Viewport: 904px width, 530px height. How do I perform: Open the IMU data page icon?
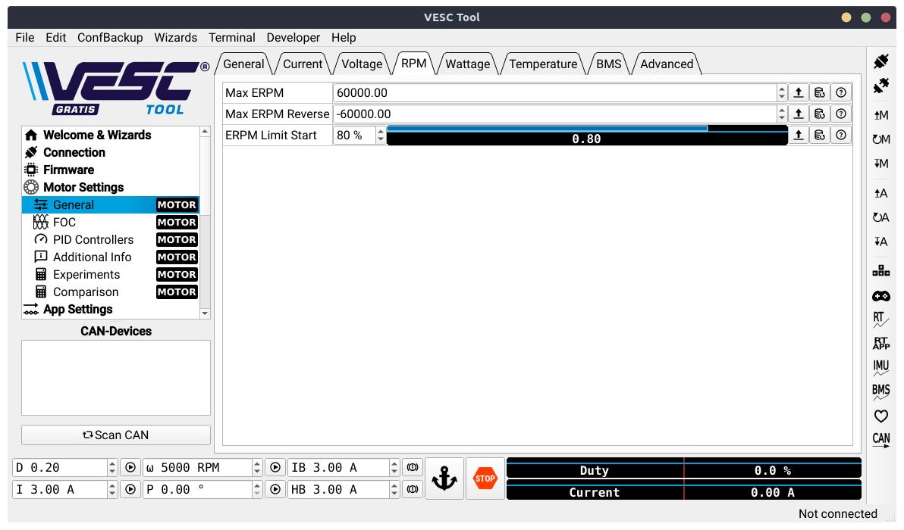pyautogui.click(x=880, y=368)
